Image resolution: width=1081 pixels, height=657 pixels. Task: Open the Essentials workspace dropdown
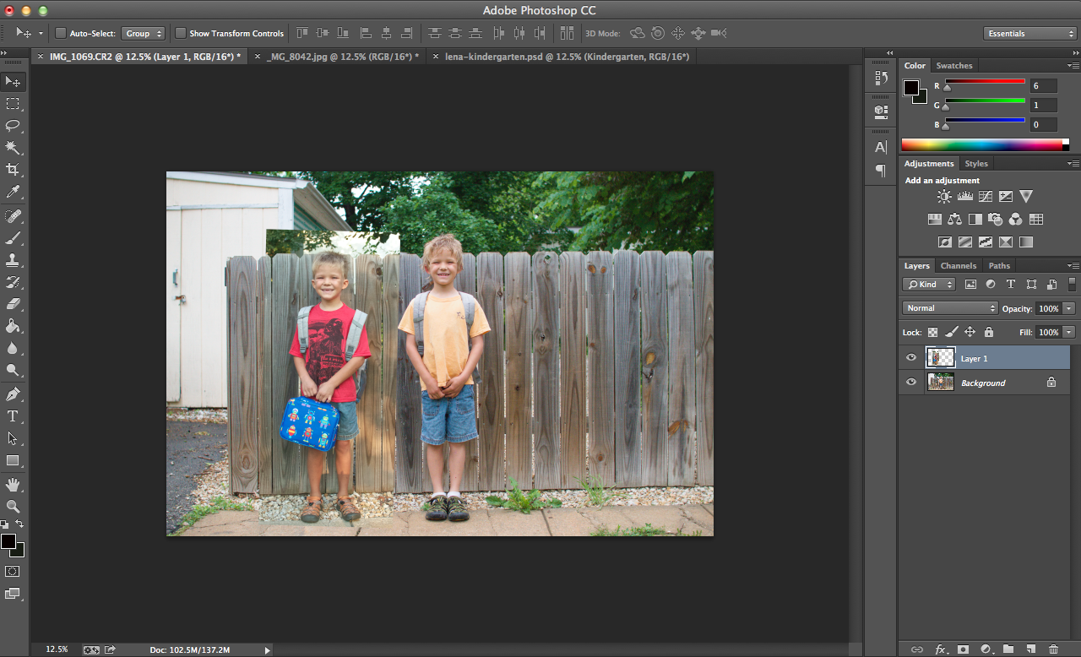pyautogui.click(x=1029, y=34)
